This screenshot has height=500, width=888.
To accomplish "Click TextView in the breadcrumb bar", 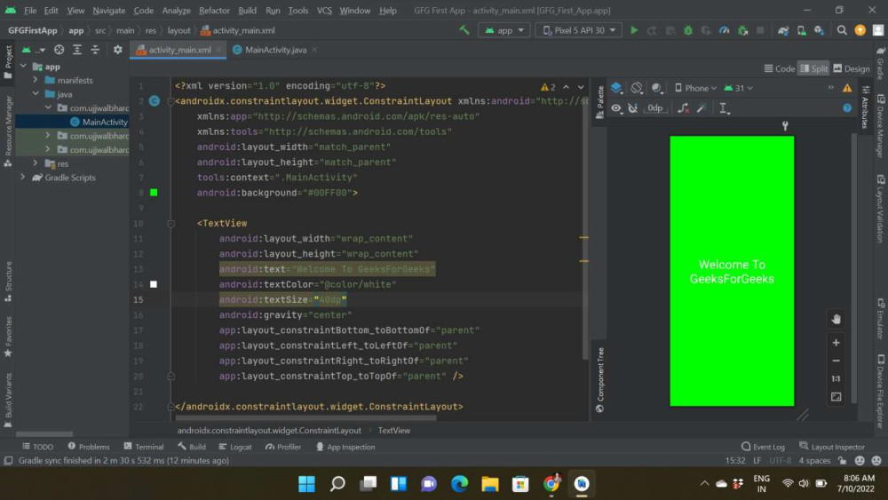I will [x=393, y=431].
